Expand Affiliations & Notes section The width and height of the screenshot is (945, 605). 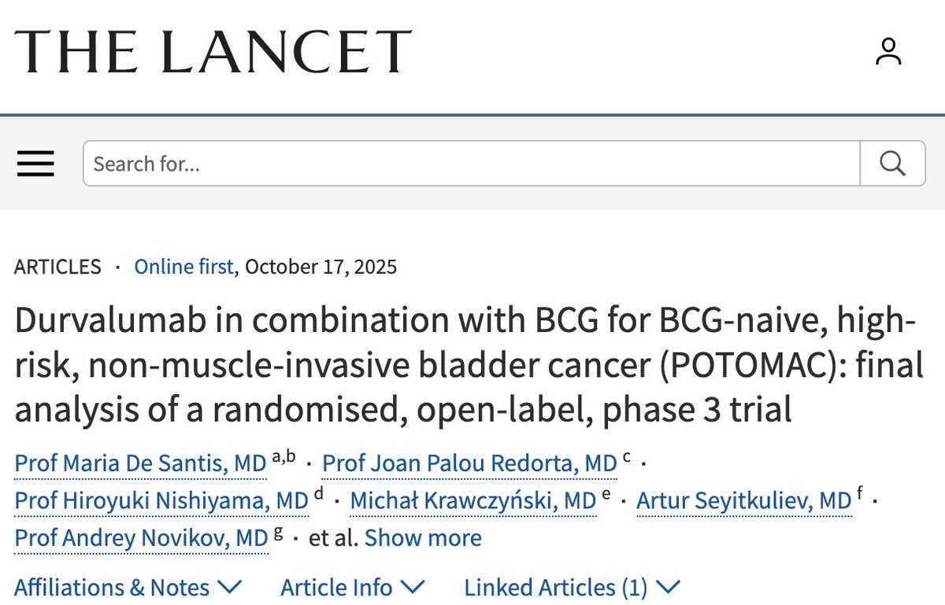(x=128, y=588)
